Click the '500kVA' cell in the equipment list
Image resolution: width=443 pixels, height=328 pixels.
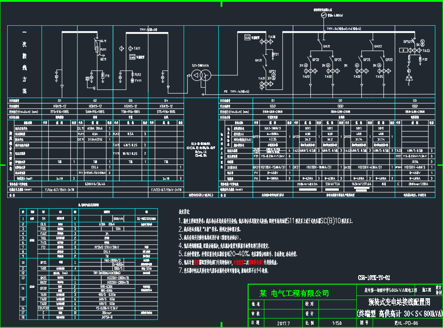coord(118,219)
